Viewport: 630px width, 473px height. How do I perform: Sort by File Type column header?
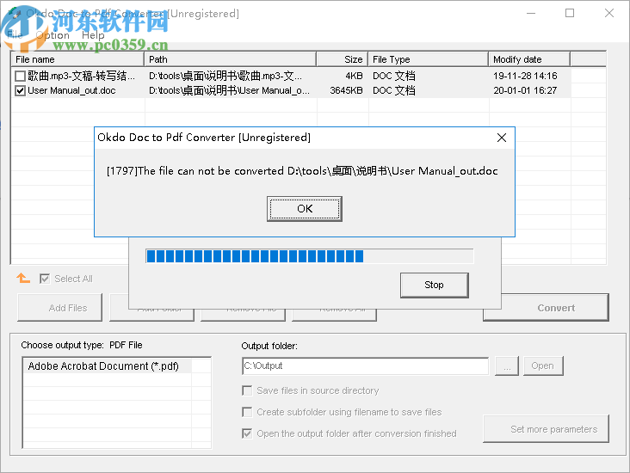tap(429, 59)
